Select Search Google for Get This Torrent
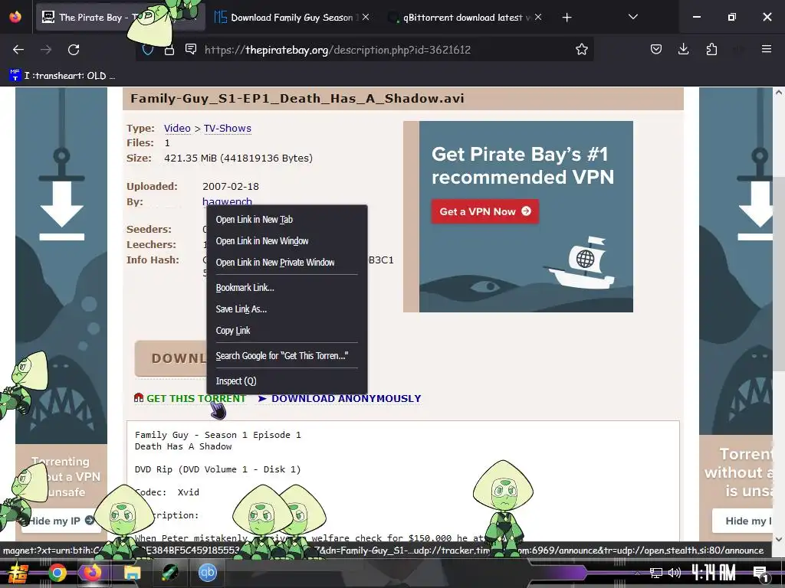Viewport: 785px width, 588px height. (x=287, y=355)
